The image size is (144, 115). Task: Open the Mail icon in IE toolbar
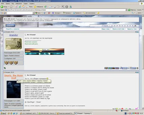pyautogui.click(x=50, y=7)
